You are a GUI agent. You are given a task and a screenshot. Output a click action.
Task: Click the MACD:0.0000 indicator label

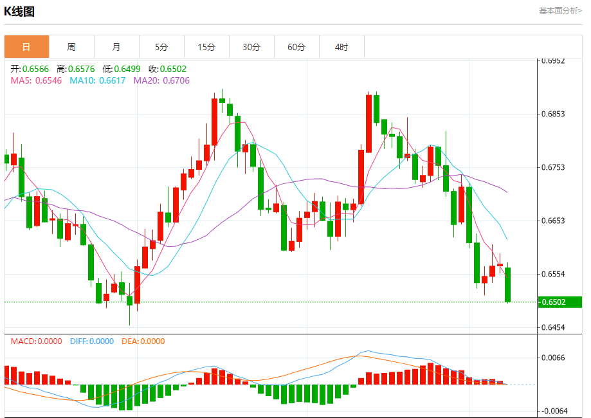point(36,341)
